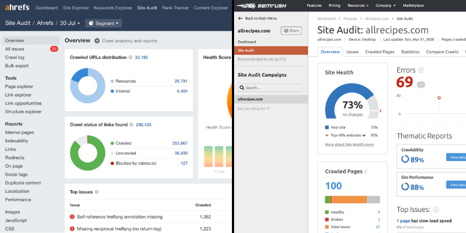Expand the Not yet setup for list
The width and height of the screenshot is (466, 233).
click(x=254, y=108)
